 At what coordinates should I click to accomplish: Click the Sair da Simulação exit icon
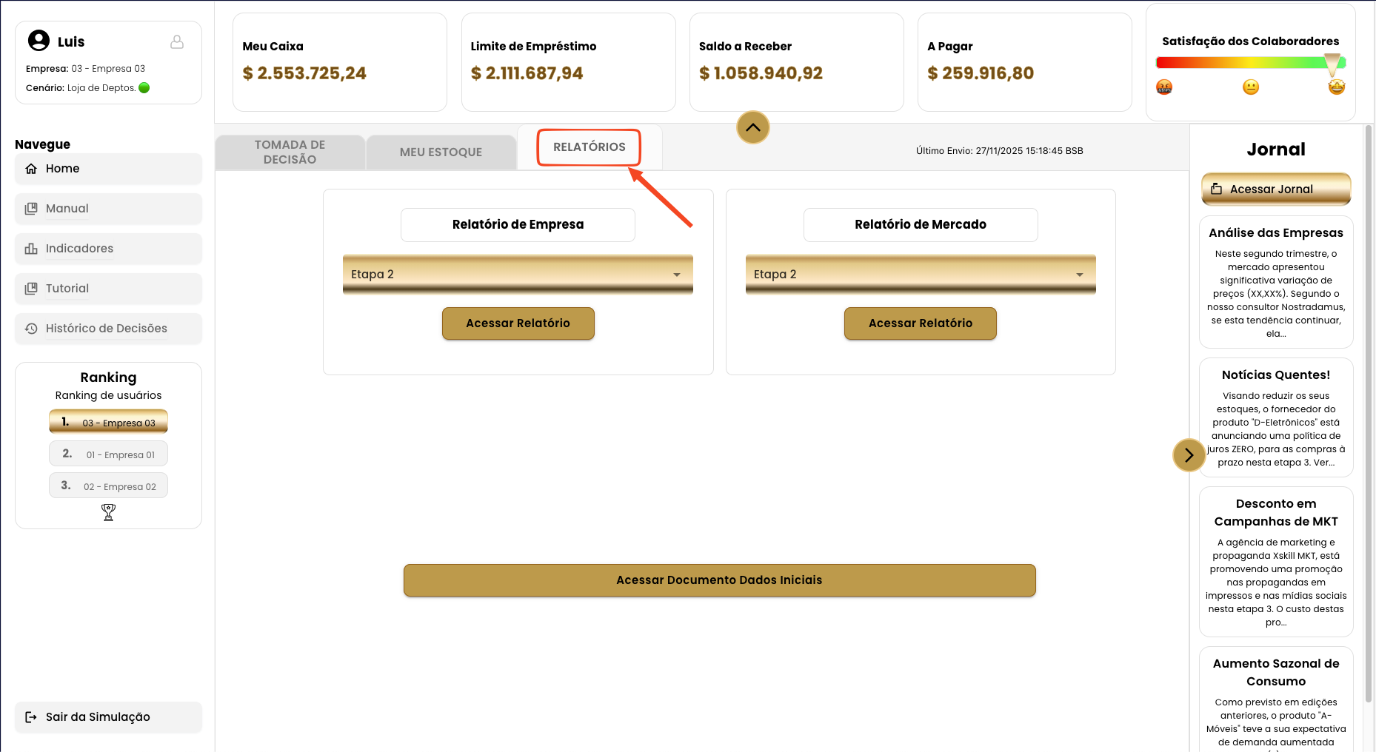31,717
